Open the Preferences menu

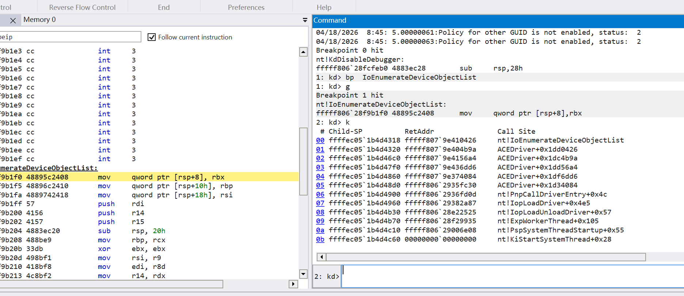click(246, 7)
